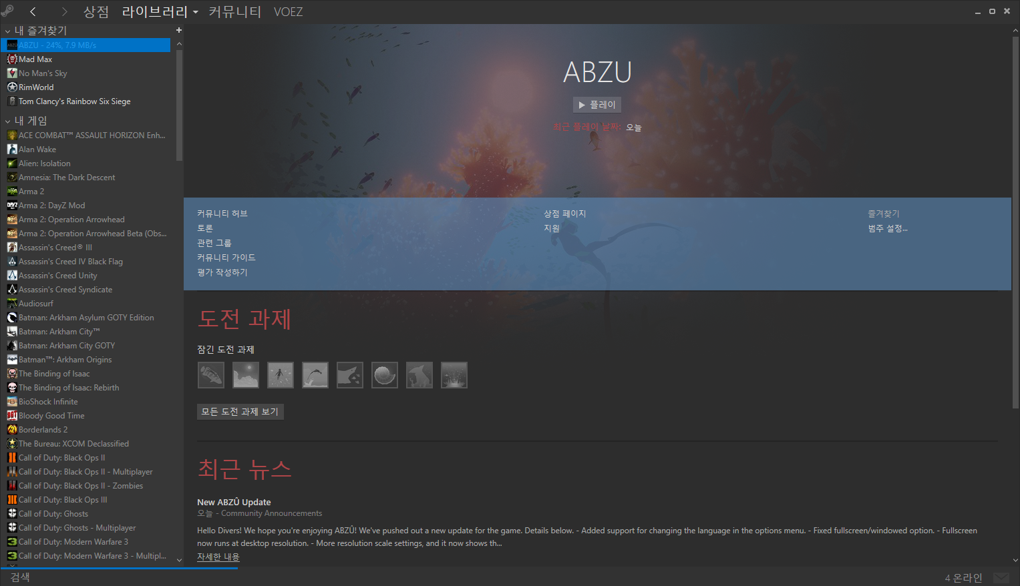Click the 즐겨찾기 link
Viewport: 1020px width, 586px height.
point(884,214)
